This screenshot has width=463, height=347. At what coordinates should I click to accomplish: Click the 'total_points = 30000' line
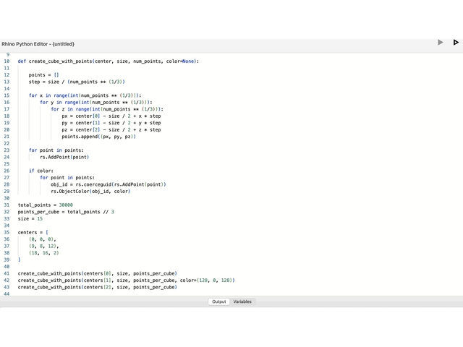tap(45, 205)
